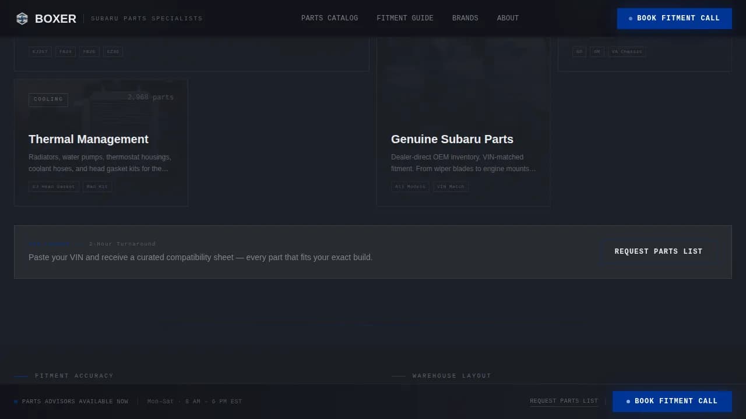The height and width of the screenshot is (419, 746).
Task: Select the EJ257 engine tag
Action: pyautogui.click(x=40, y=52)
